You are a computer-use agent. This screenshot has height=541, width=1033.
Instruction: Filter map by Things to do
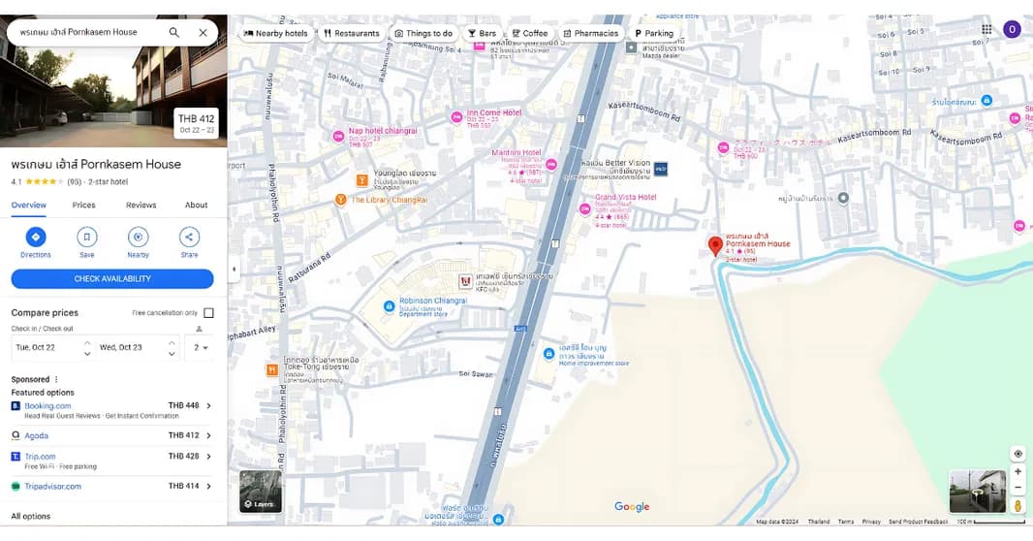click(x=423, y=33)
